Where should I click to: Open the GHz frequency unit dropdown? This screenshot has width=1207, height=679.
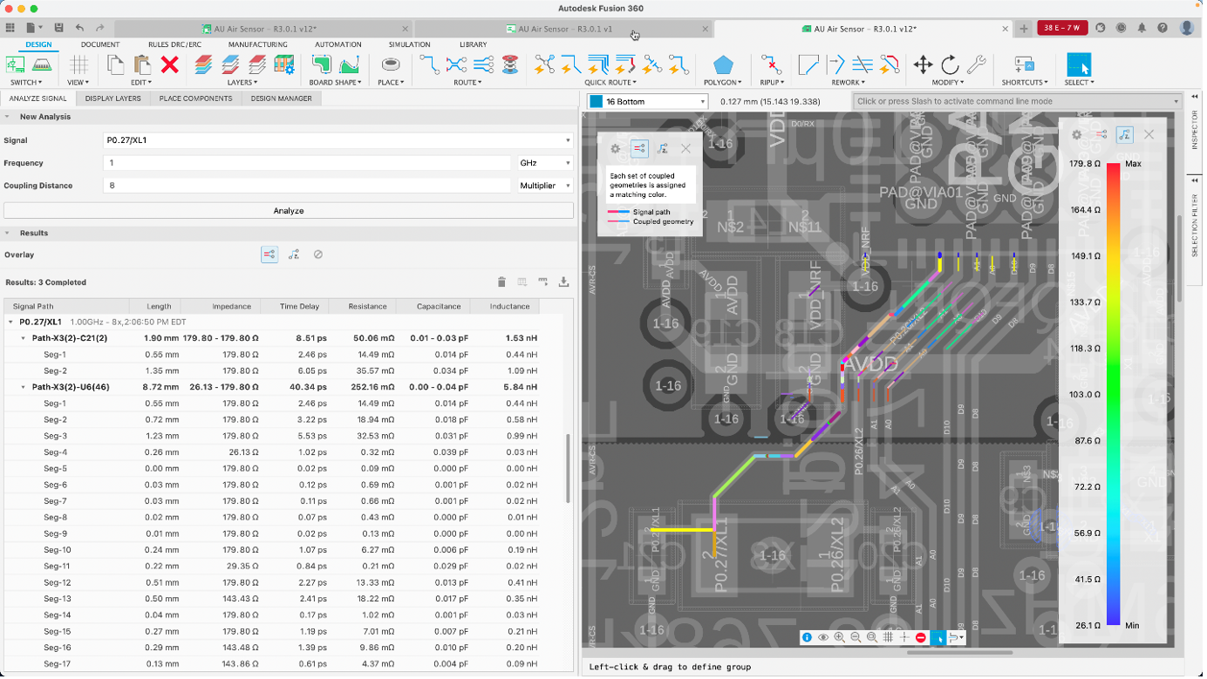(545, 163)
